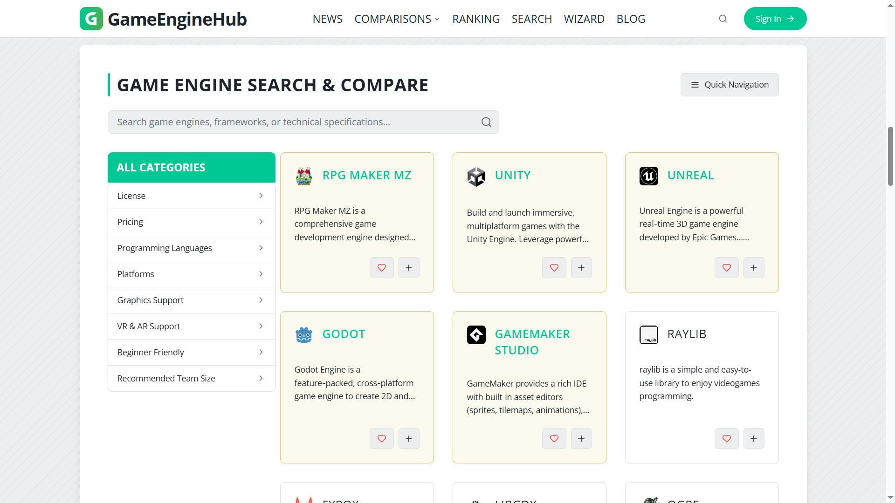
Task: Click the GameMaker Studio icon
Action: tap(476, 335)
